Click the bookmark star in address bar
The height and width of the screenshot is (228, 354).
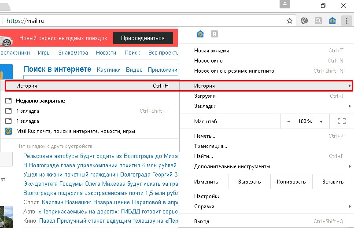[289, 21]
